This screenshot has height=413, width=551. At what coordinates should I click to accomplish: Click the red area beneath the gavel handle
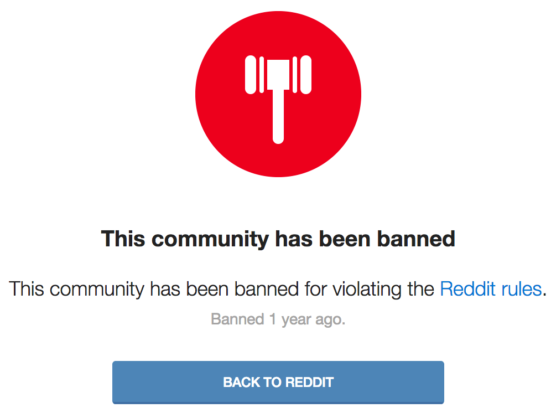(278, 160)
